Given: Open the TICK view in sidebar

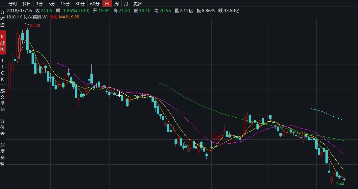Looking at the screenshot, I should [3, 70].
